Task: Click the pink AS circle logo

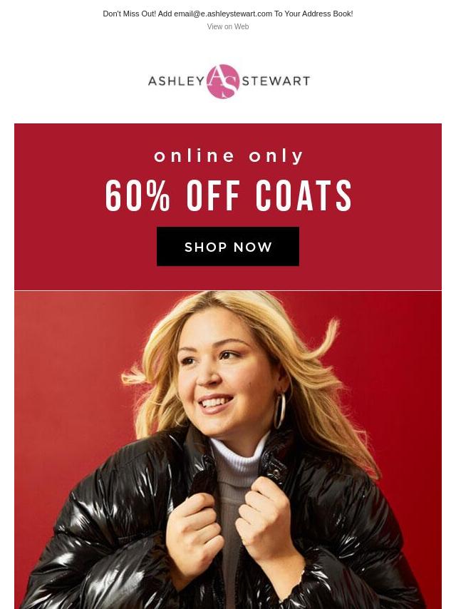Action: click(x=223, y=81)
